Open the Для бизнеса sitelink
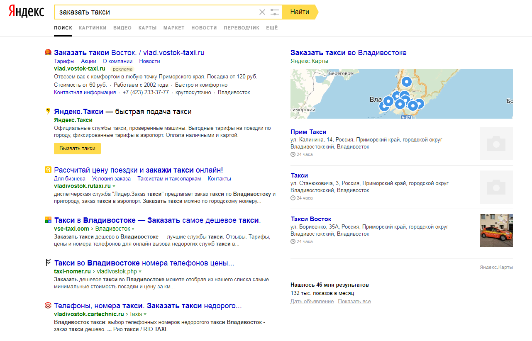Screen dimensions: 532x341 (x=70, y=179)
